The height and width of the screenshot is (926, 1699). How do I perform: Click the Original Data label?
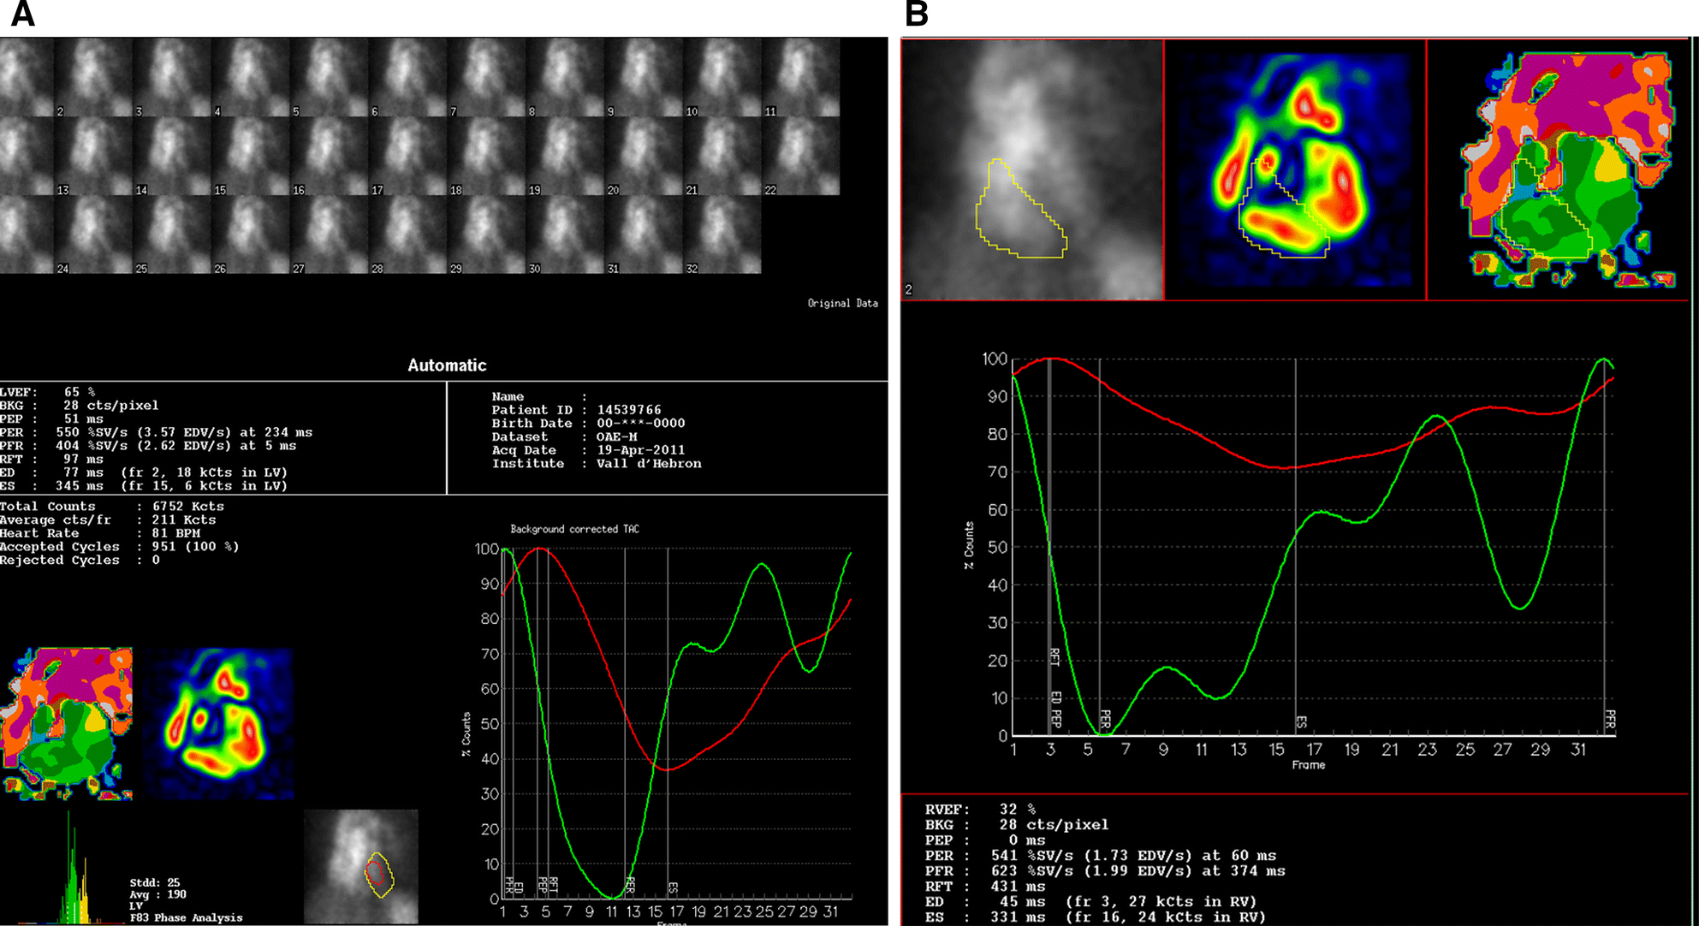843,303
